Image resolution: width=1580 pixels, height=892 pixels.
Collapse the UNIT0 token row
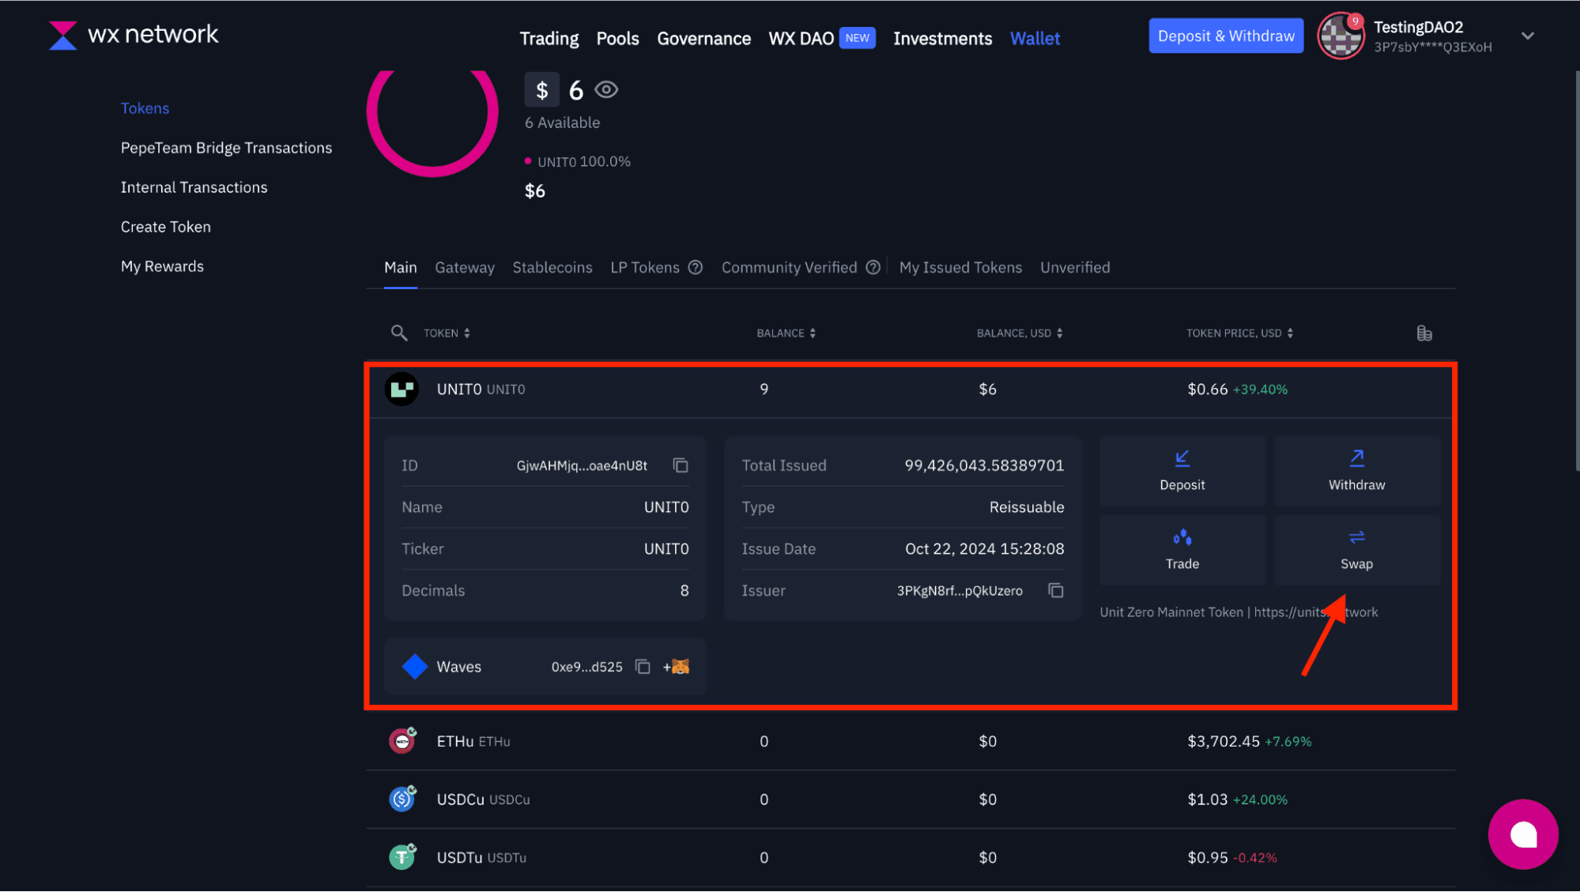911,390
